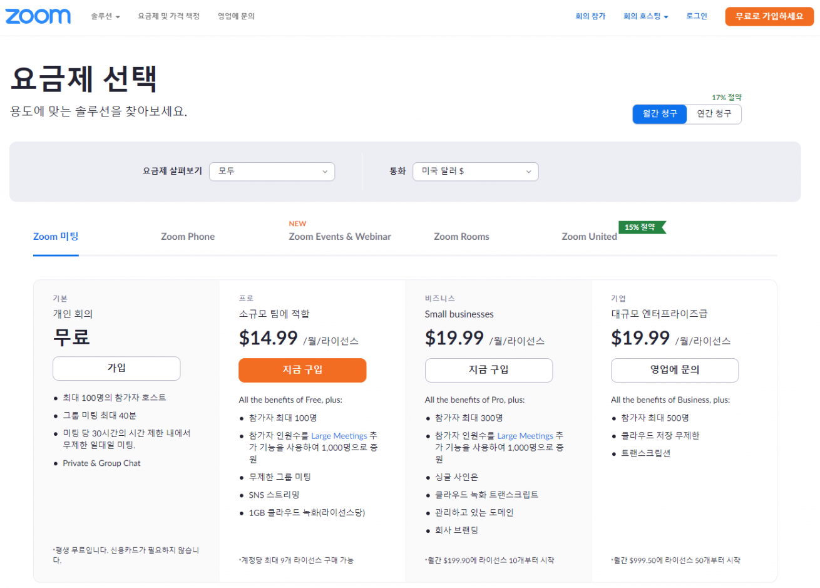Select the Zoom Phone tab
The height and width of the screenshot is (588, 820).
[x=188, y=237]
